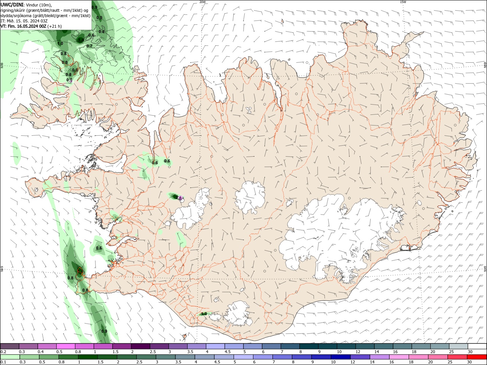This screenshot has height=365, width=487.
Task: Pick the grey-teal snow swatch labeled 18
Action: coord(421,346)
